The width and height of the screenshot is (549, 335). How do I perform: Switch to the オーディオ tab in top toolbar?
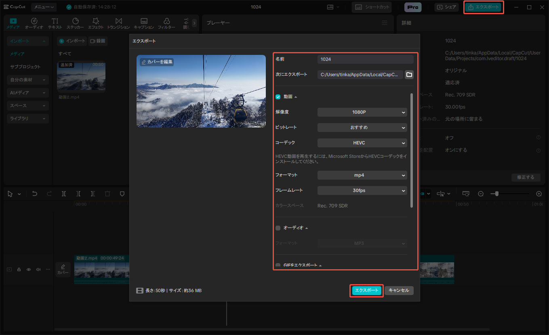tap(34, 23)
